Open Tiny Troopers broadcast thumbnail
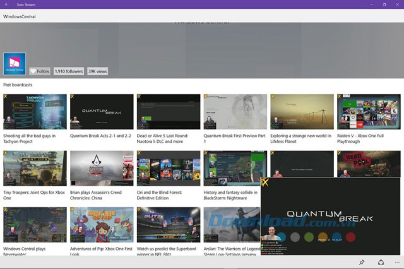This screenshot has width=404, height=269. pyautogui.click(x=35, y=168)
